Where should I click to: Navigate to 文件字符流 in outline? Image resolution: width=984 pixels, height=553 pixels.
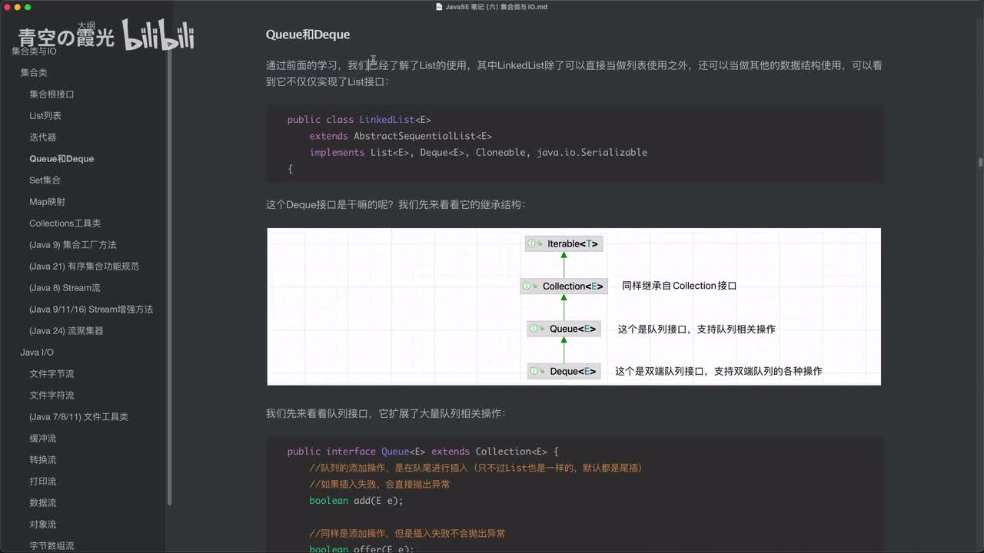[52, 395]
